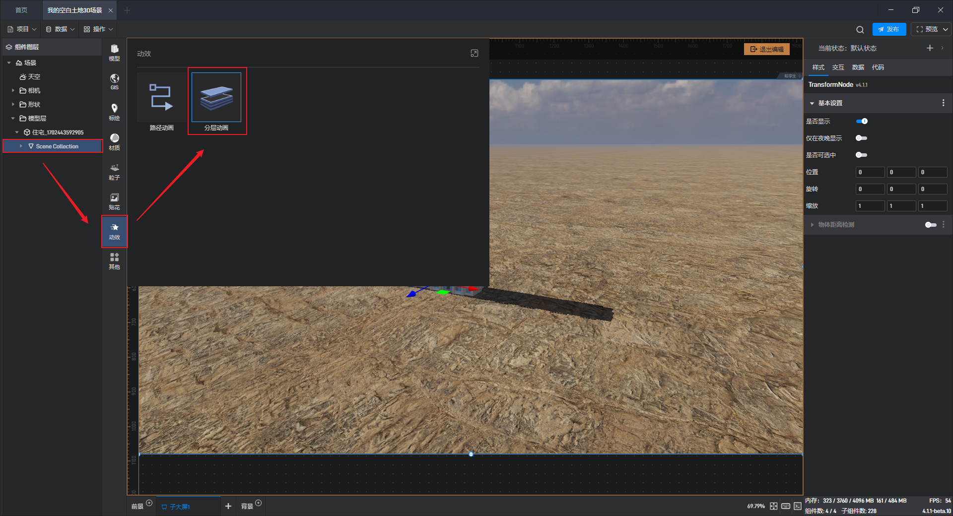
Task: Click the 背景 label button
Action: coord(247,507)
